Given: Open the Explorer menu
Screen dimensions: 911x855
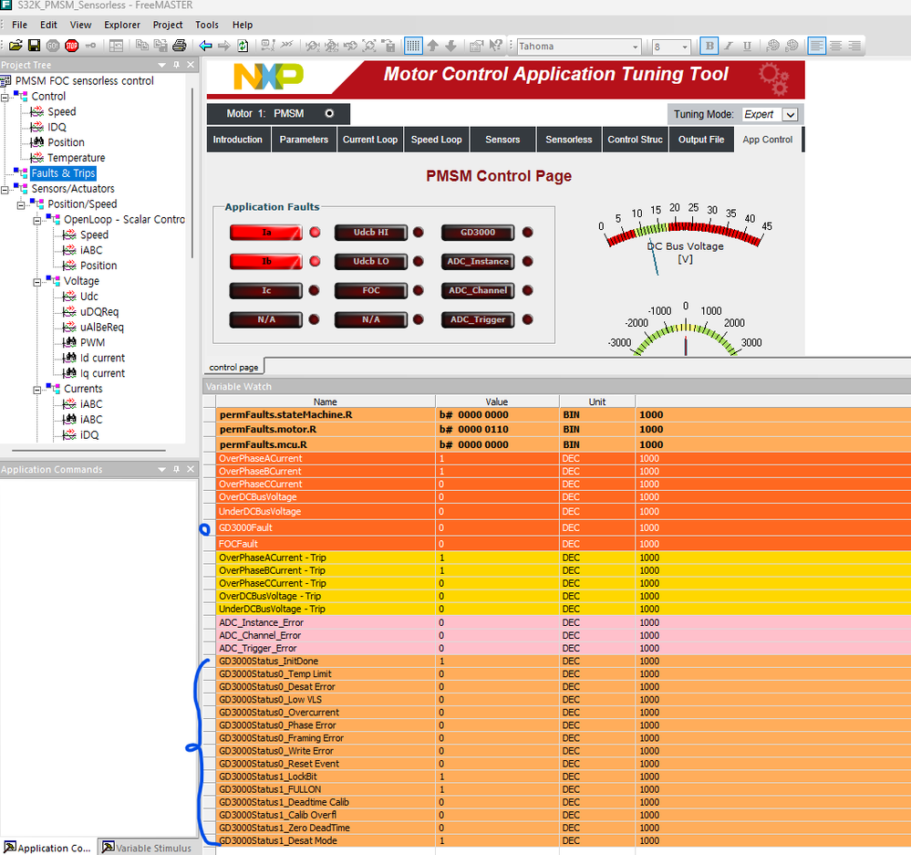Looking at the screenshot, I should coord(122,25).
